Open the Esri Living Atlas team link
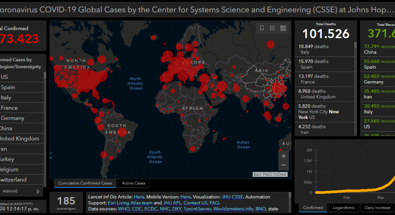This screenshot has width=395, height=215. coord(130,203)
